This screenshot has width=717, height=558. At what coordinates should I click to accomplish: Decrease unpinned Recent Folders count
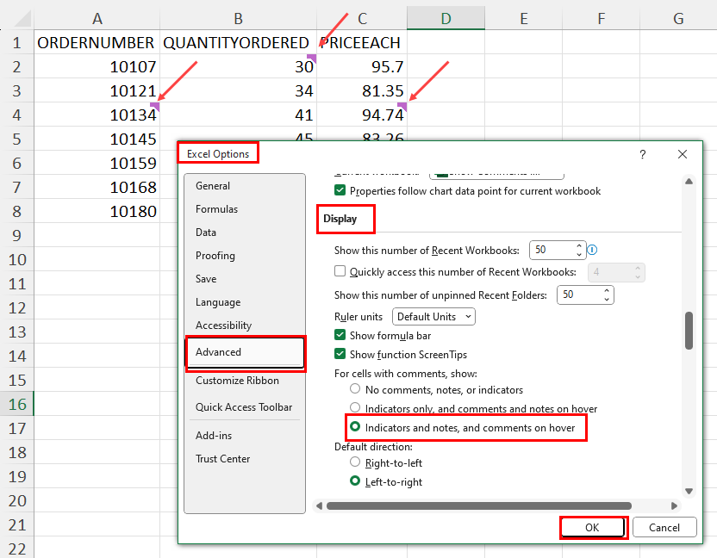(607, 299)
